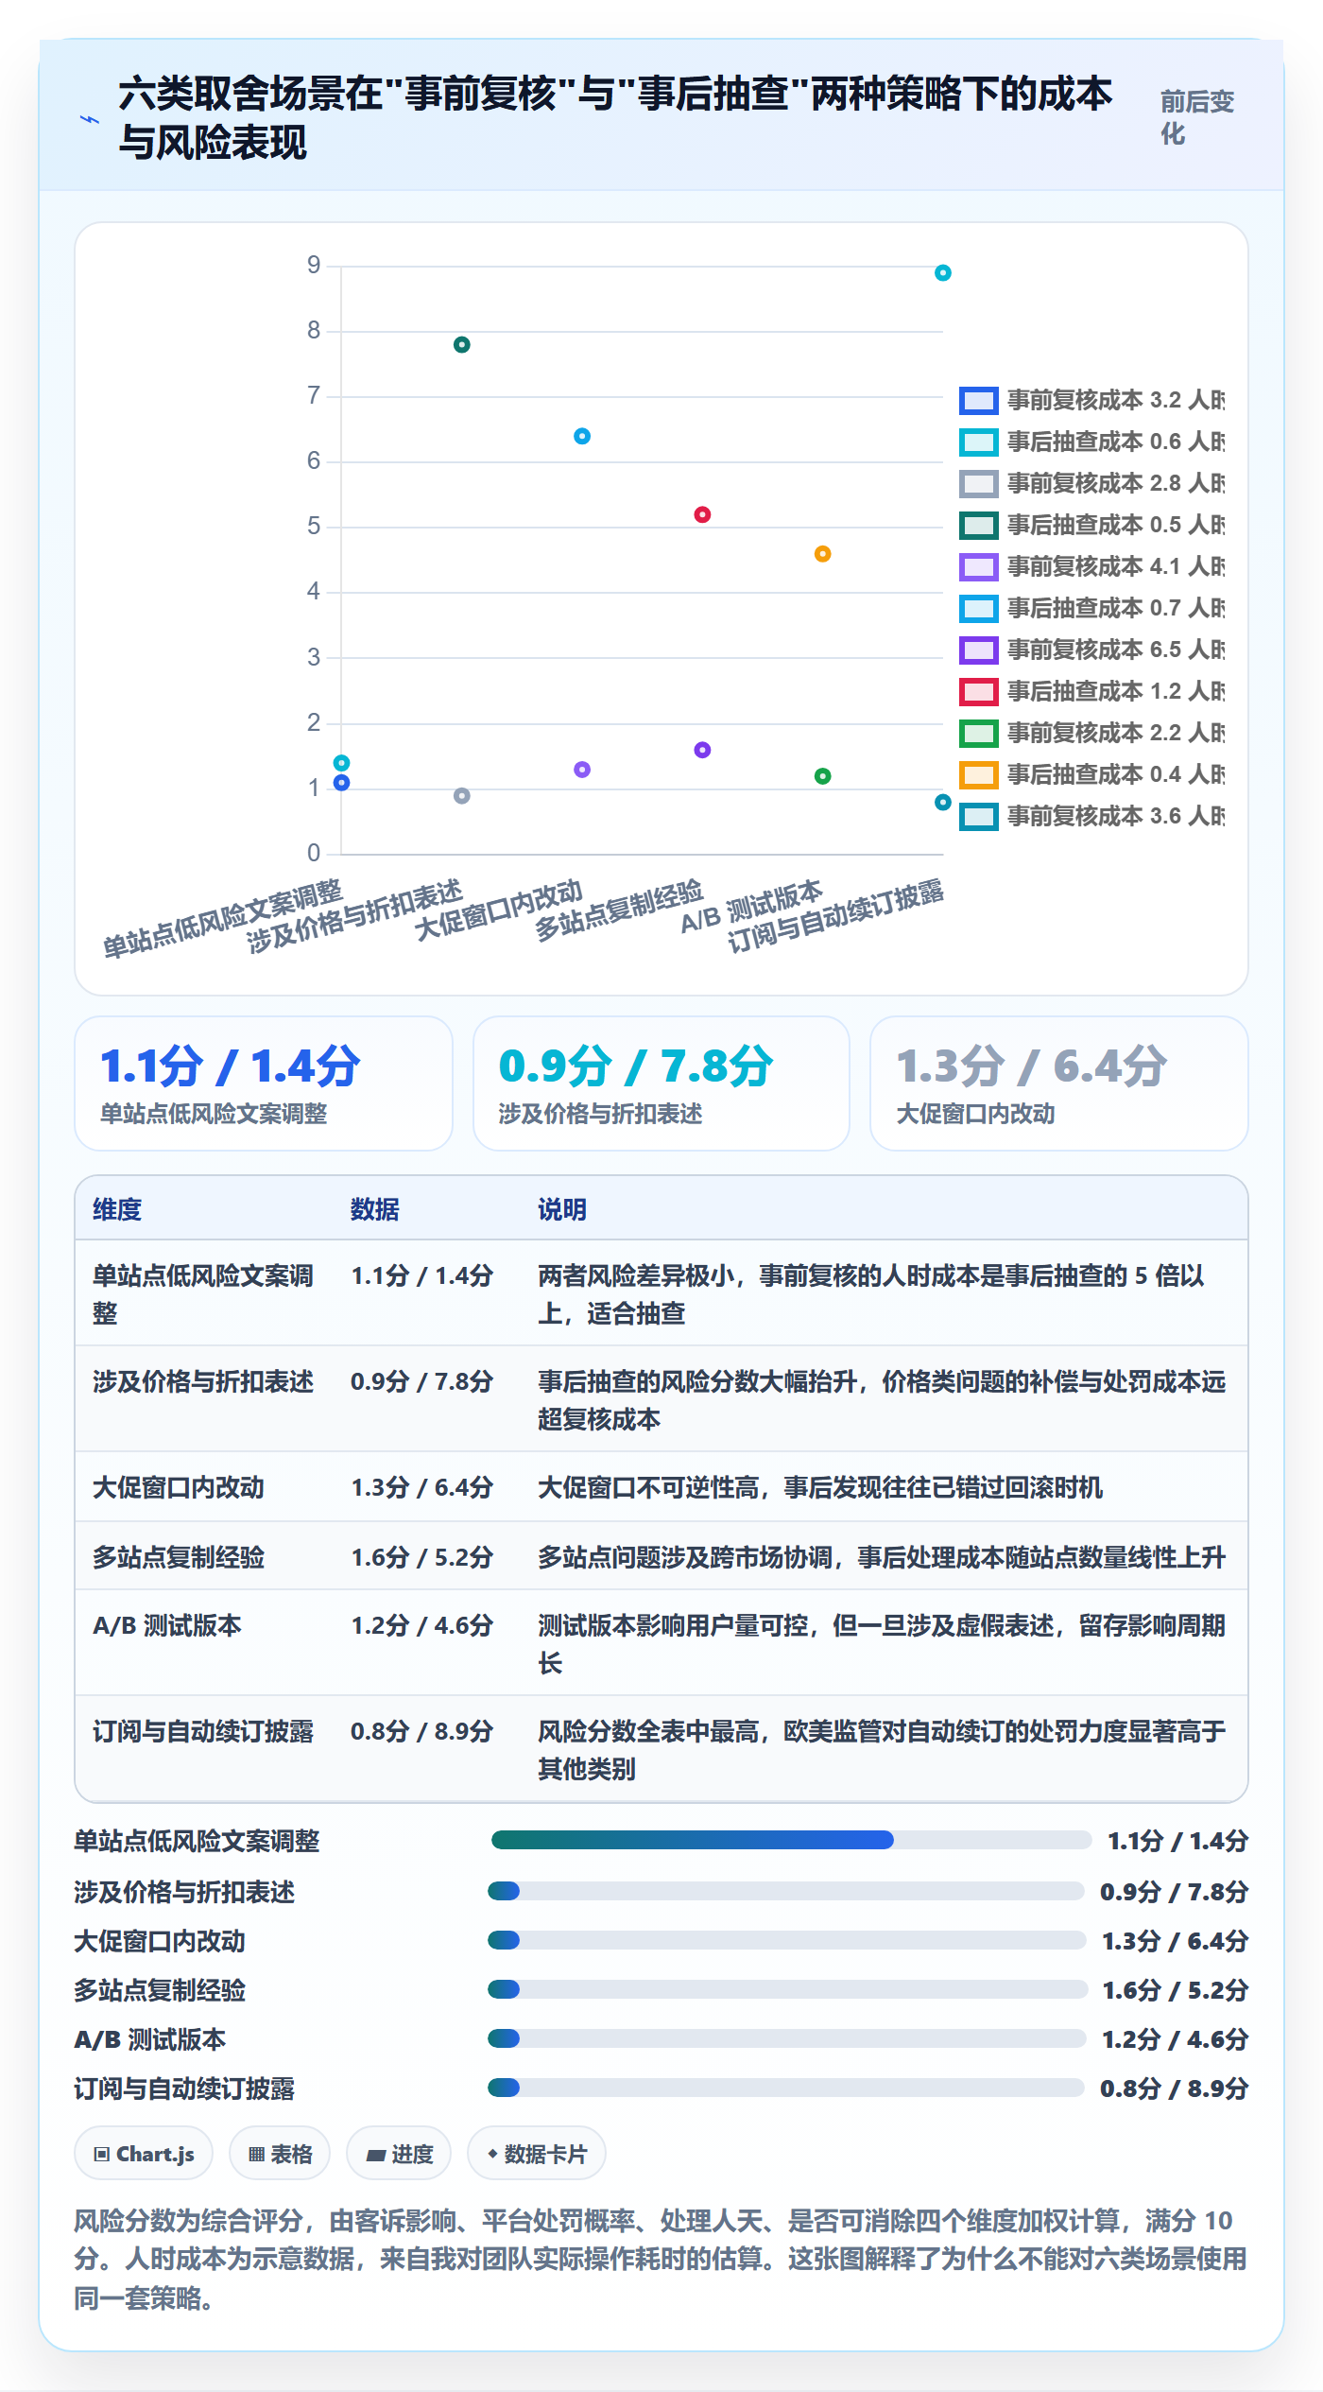Toggle legend item 事前复核成本 2.8 人时
The height and width of the screenshot is (2392, 1323).
click(1091, 483)
